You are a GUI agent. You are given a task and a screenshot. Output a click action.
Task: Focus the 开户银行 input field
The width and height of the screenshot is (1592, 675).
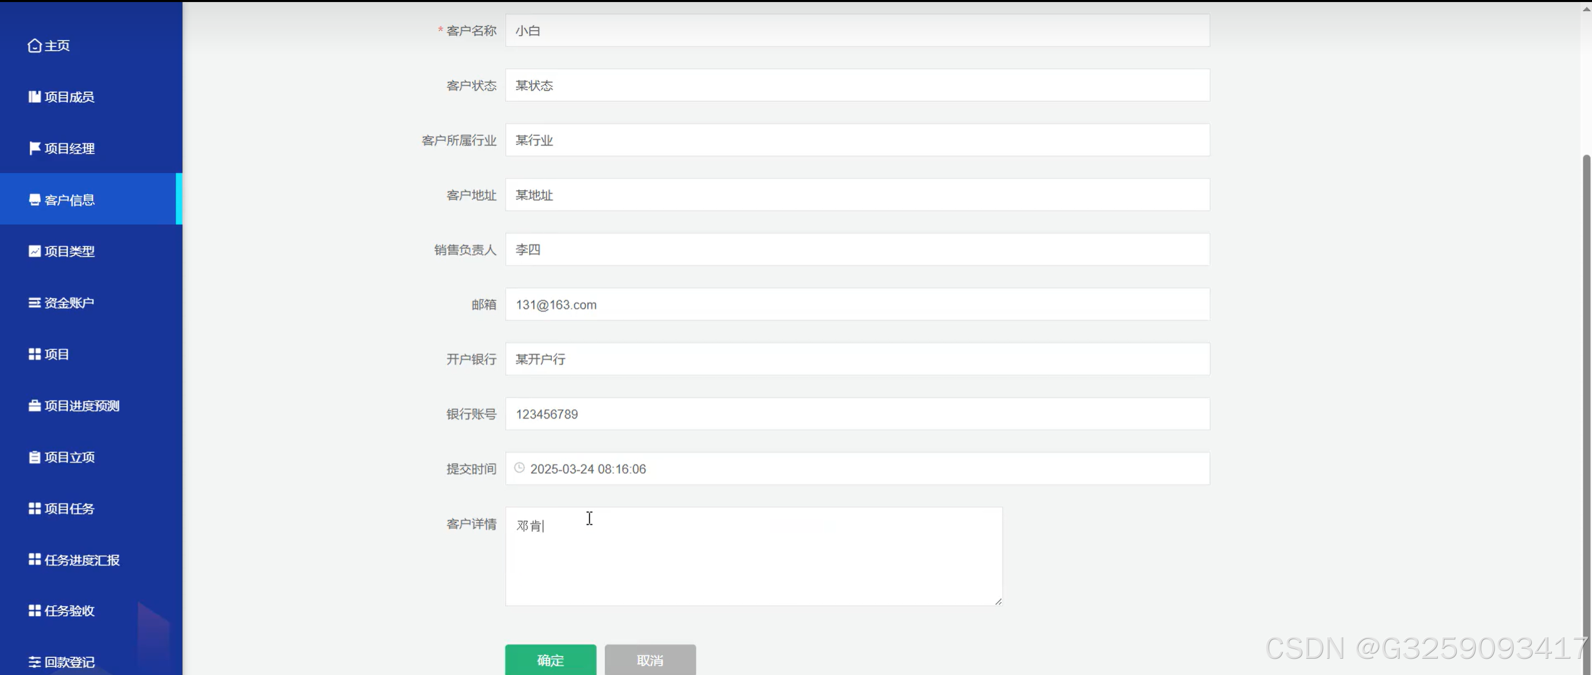[857, 358]
